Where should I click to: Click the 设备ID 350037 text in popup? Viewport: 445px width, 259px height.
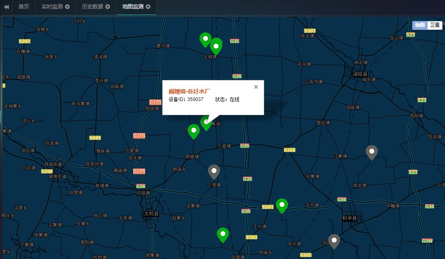click(186, 99)
